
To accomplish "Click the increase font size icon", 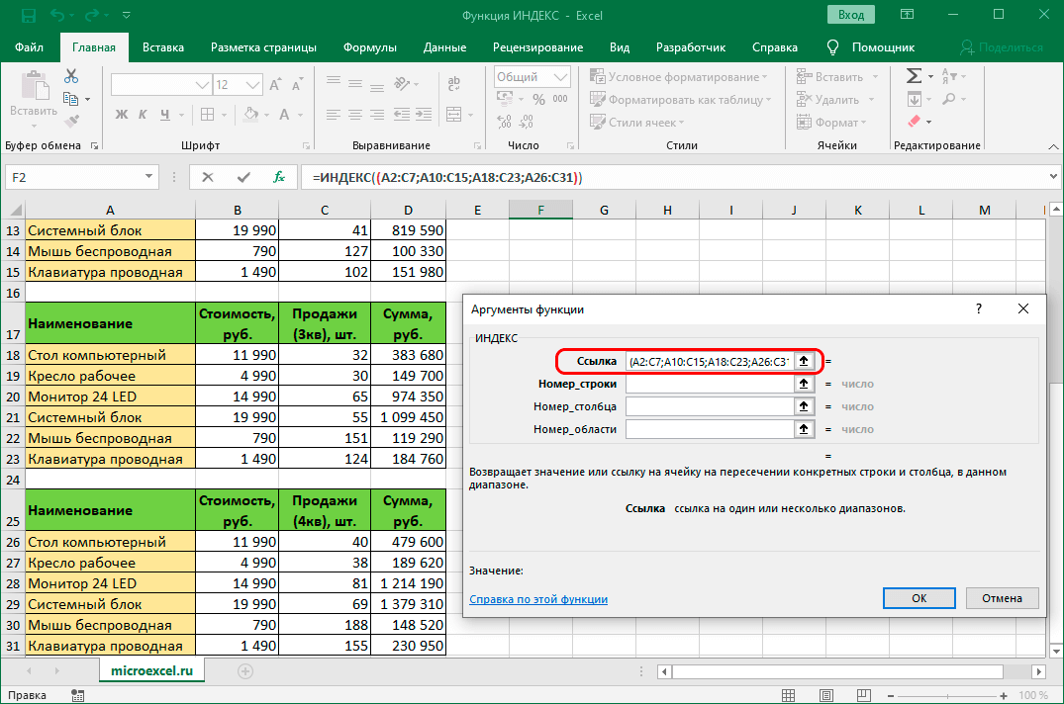I will 275,85.
